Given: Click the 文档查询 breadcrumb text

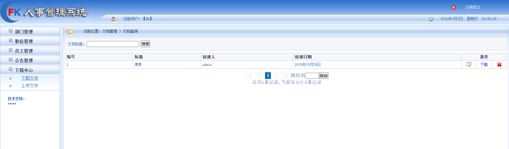Looking at the screenshot, I should coord(130,31).
